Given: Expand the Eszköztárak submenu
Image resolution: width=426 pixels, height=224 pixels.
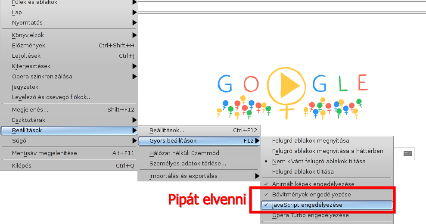Looking at the screenshot, I should 69,120.
